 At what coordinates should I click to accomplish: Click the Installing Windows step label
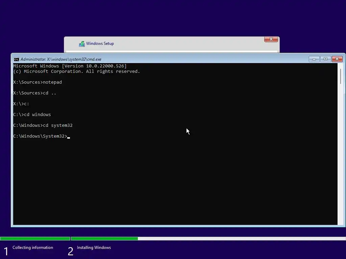tap(94, 248)
